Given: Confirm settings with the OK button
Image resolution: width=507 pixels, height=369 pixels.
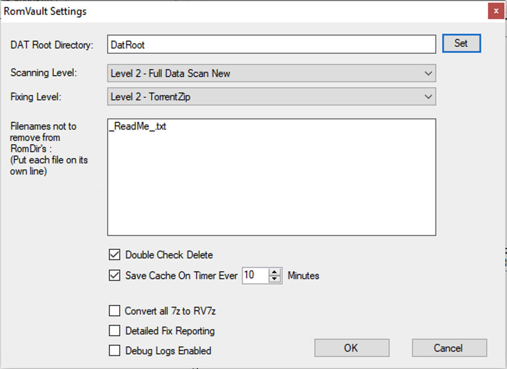Looking at the screenshot, I should [x=352, y=348].
